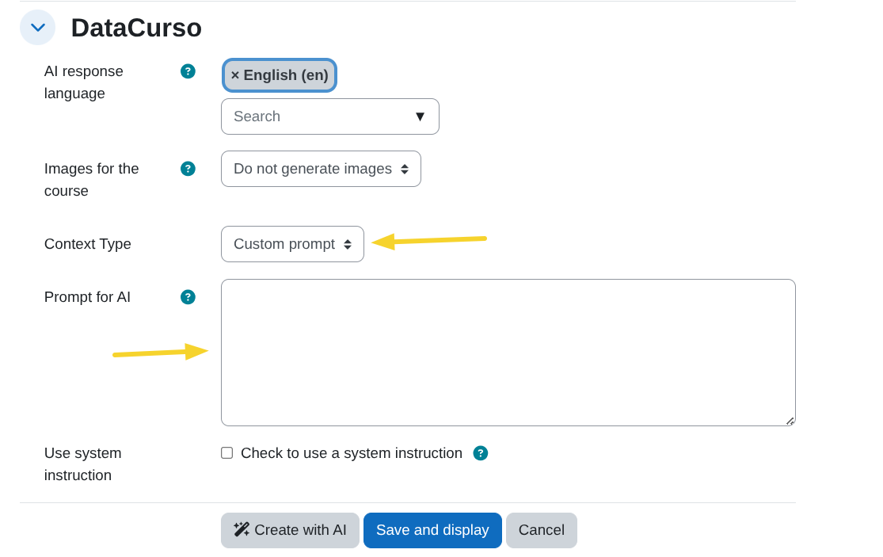Collapse the DataCurso section chevron

[37, 28]
